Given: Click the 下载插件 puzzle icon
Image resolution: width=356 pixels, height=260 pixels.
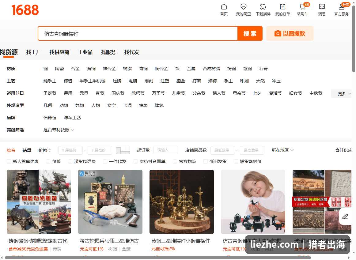Looking at the screenshot, I should (x=263, y=7).
